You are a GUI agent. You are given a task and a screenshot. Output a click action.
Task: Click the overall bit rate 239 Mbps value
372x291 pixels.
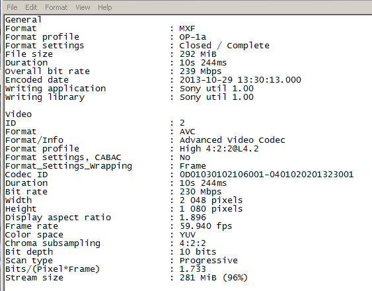(200, 71)
